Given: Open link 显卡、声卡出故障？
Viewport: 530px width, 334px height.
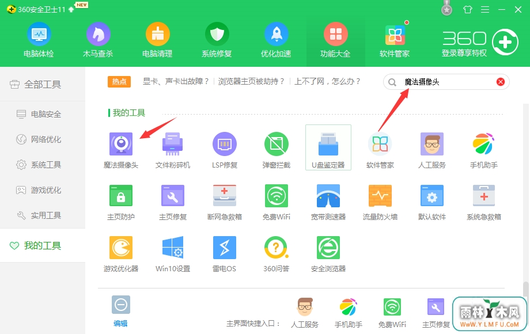Looking at the screenshot, I should pyautogui.click(x=176, y=81).
